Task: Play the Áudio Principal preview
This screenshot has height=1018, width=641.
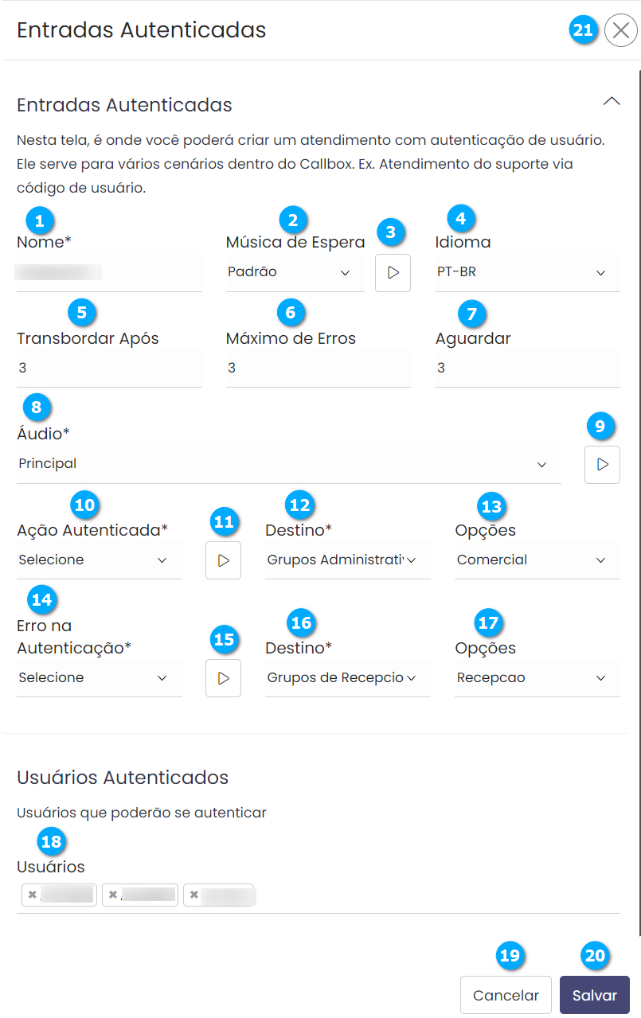Action: coord(602,465)
